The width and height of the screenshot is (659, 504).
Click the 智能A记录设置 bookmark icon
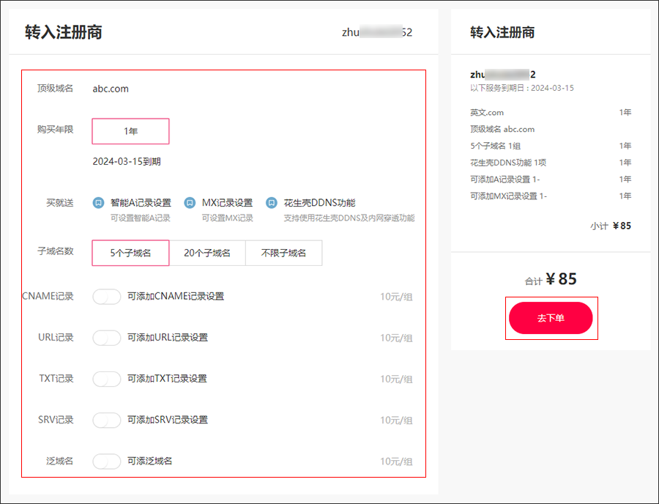click(x=98, y=203)
